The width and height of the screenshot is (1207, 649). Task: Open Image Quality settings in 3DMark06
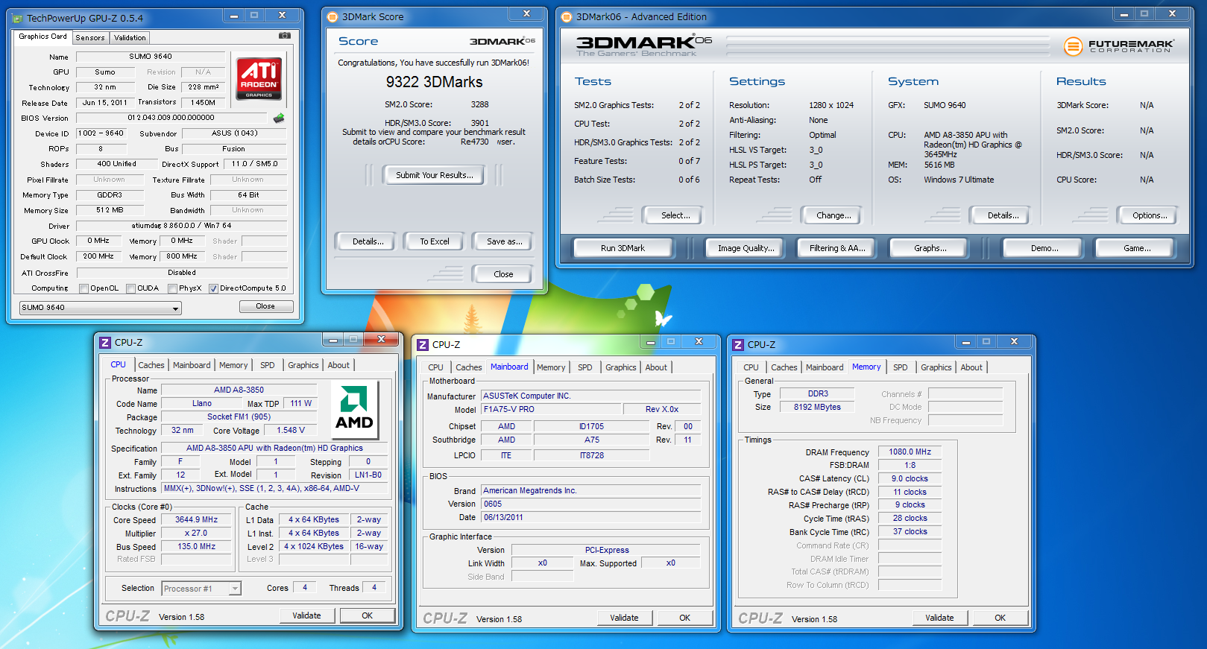746,248
